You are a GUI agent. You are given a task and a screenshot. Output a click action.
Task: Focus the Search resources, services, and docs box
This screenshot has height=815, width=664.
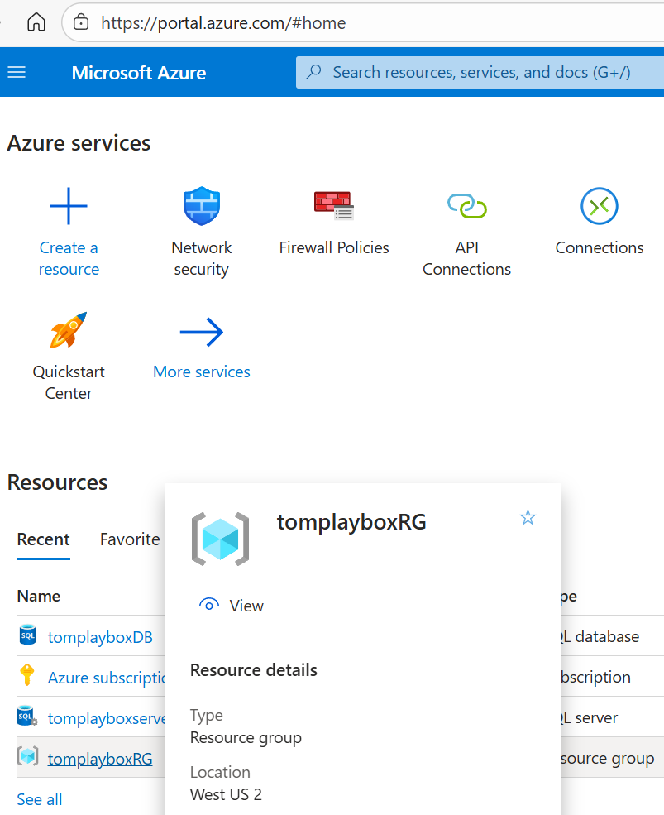tap(480, 72)
